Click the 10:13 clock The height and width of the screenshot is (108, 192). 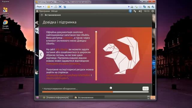147,11
